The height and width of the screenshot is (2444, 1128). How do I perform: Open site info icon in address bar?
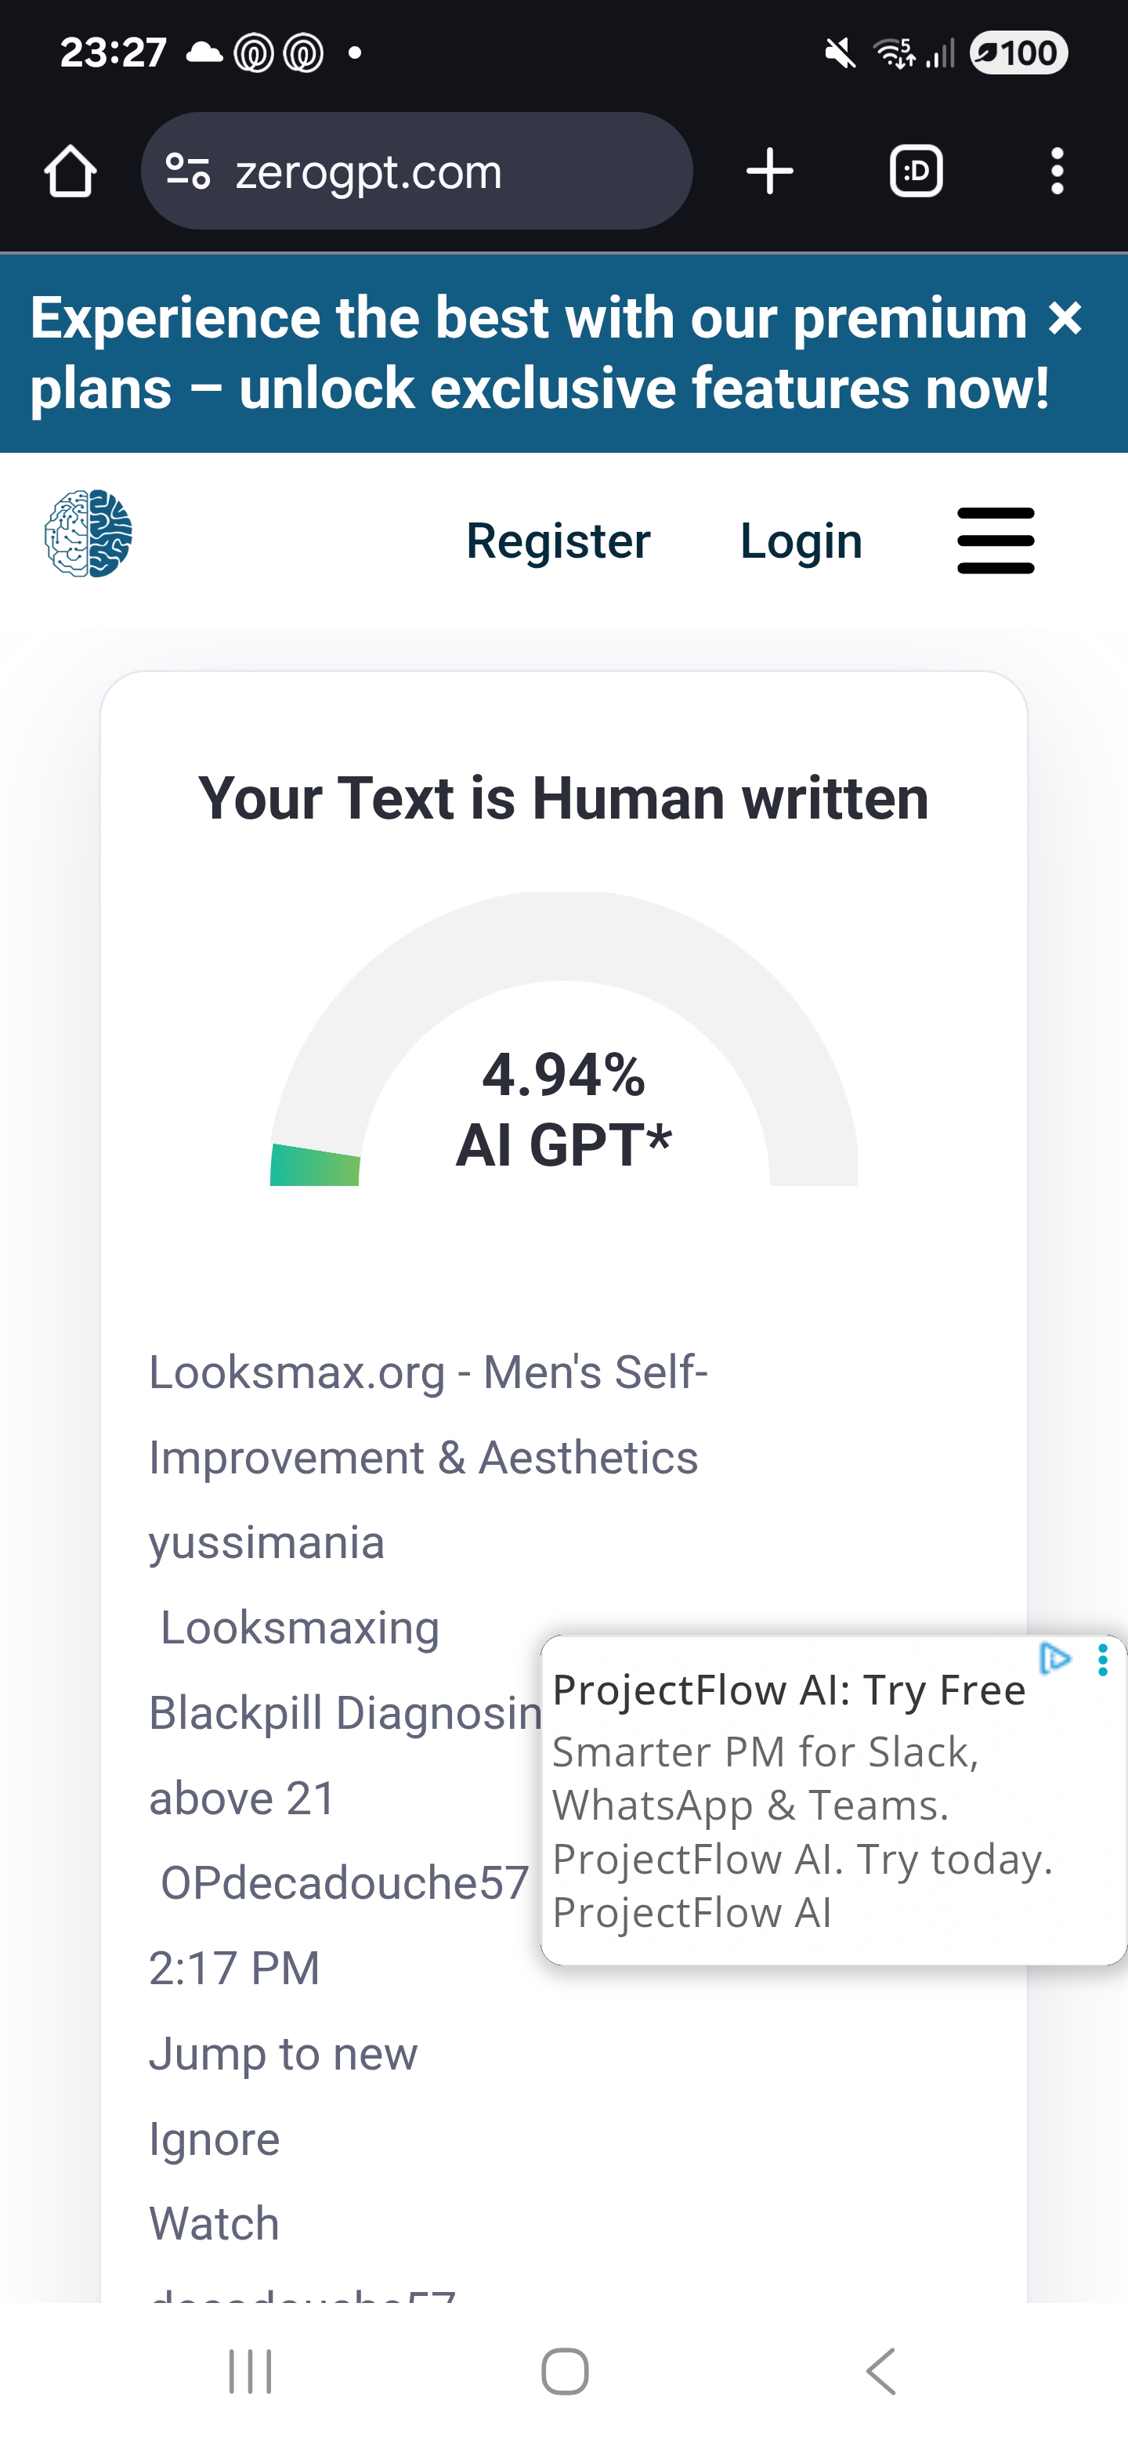tap(187, 172)
